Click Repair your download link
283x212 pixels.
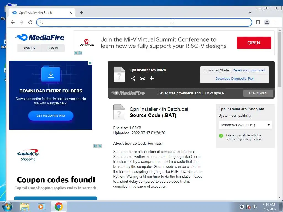click(248, 70)
